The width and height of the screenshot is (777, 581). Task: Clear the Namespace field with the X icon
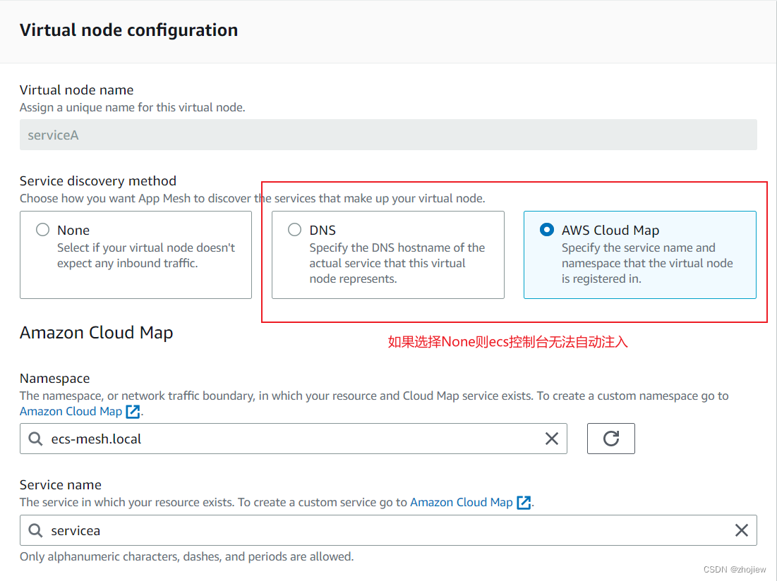(x=552, y=439)
